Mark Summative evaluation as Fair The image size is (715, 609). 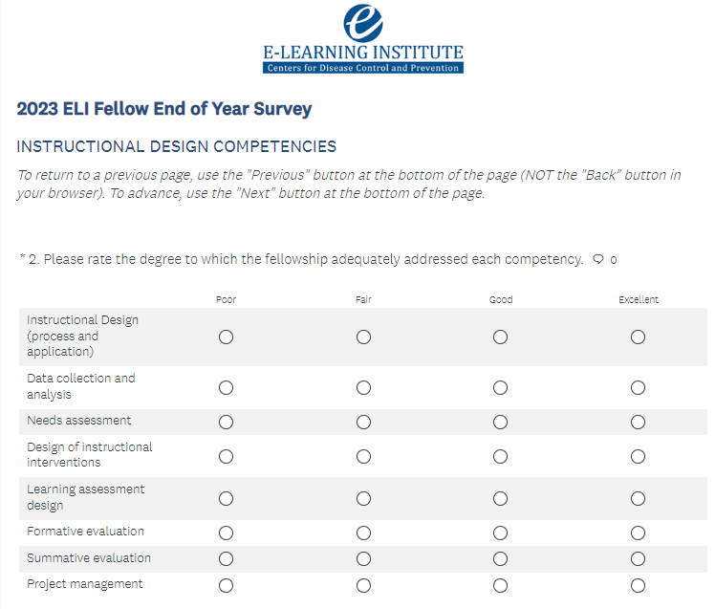click(363, 558)
